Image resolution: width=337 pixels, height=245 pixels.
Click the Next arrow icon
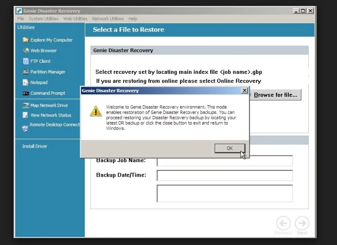(x=302, y=223)
